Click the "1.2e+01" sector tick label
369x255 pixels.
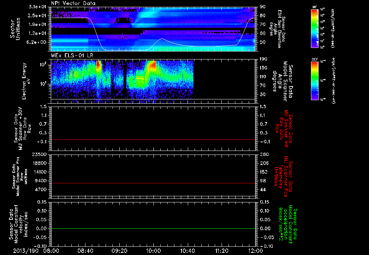(37, 33)
